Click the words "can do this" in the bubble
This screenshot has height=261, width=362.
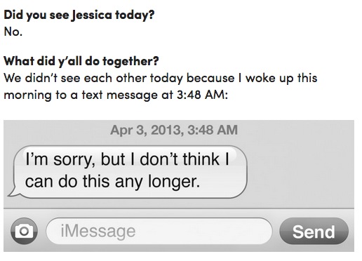tap(67, 182)
